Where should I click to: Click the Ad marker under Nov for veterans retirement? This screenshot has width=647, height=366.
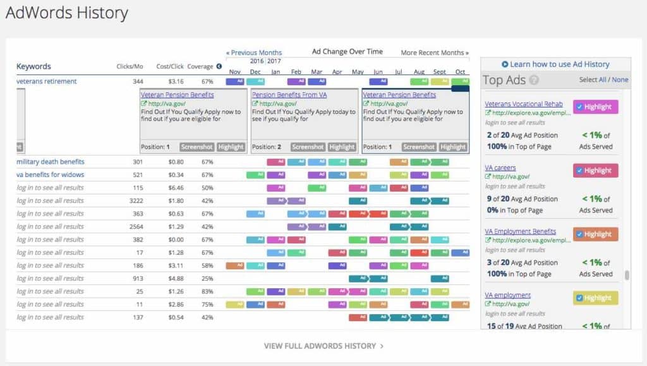click(235, 82)
